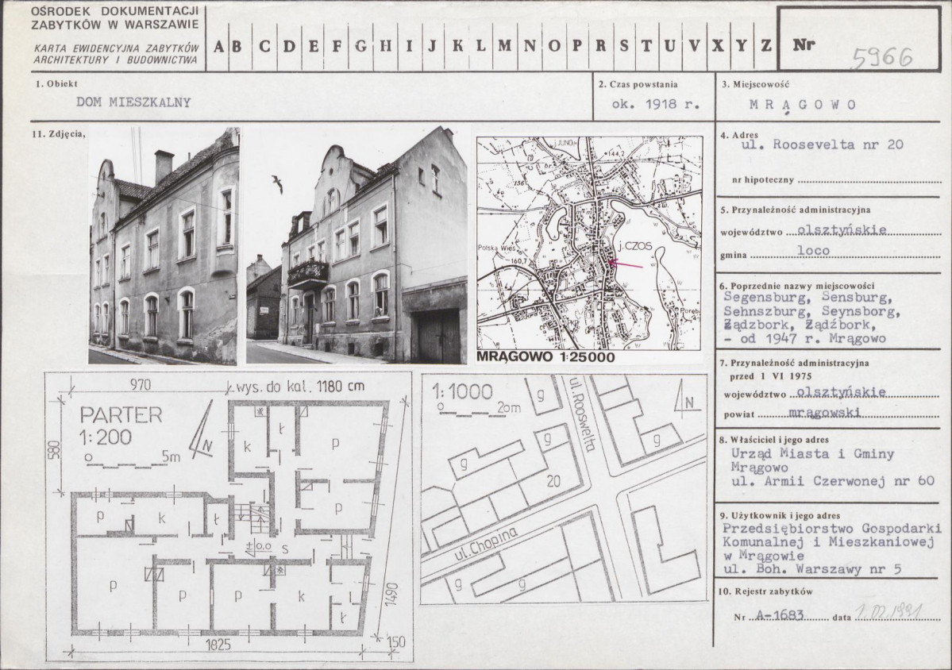Viewport: 952px width, 670px height.
Task: Open the right photograph with balcony
Action: (x=357, y=246)
